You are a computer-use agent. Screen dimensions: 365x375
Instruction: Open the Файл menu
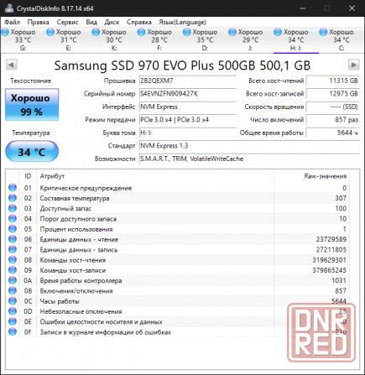click(x=12, y=22)
